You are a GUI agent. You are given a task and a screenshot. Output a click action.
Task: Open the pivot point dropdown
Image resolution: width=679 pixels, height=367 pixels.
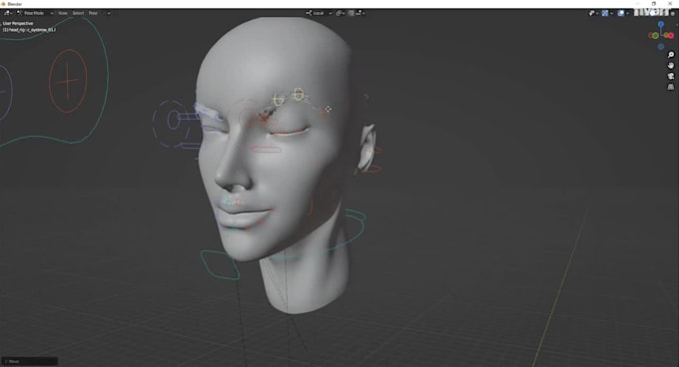[x=339, y=13]
